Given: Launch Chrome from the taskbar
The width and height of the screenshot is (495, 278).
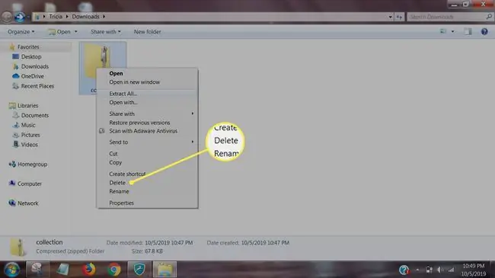Looking at the screenshot, I should tap(114, 270).
